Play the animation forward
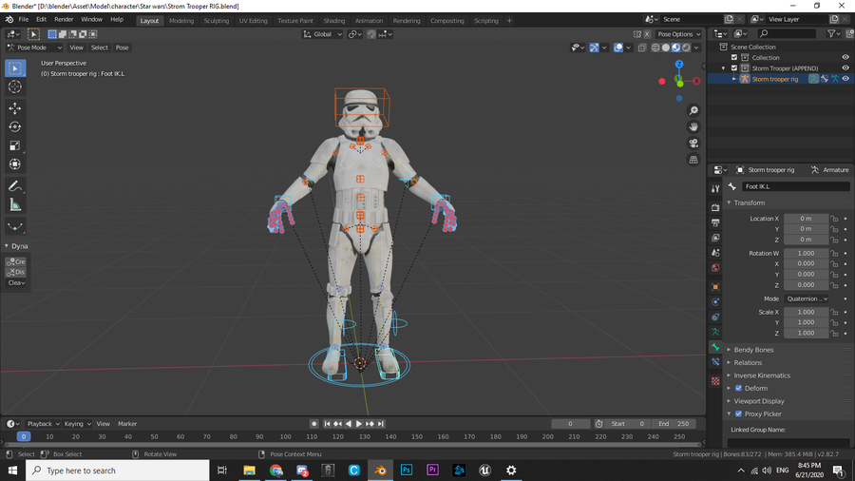The image size is (855, 481). (359, 424)
